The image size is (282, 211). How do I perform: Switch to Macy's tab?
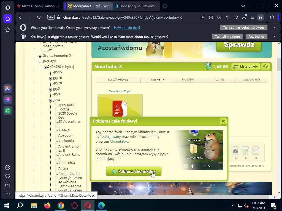click(39, 6)
